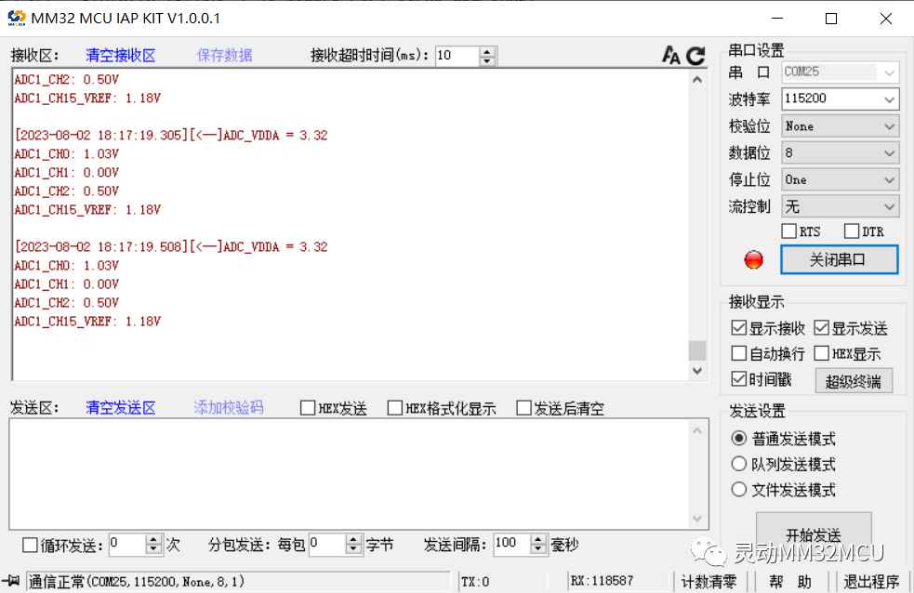914x593 pixels.
Task: Click the 发送间隔 interval stepper
Action: pyautogui.click(x=538, y=545)
